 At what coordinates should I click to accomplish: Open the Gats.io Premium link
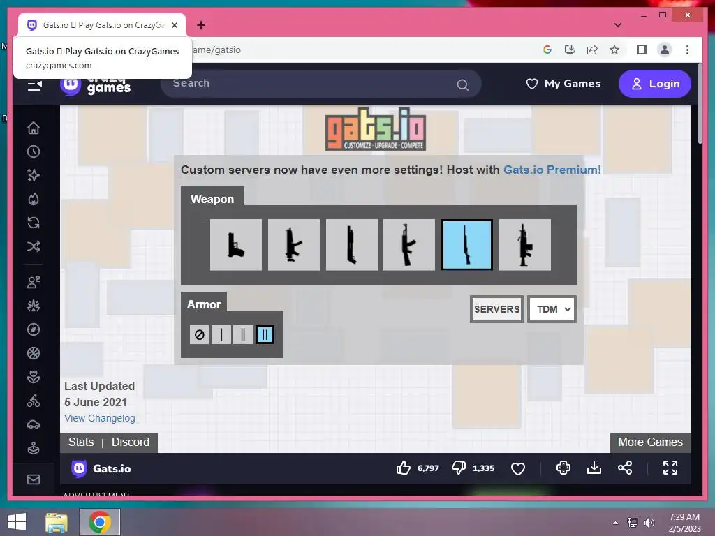point(552,170)
